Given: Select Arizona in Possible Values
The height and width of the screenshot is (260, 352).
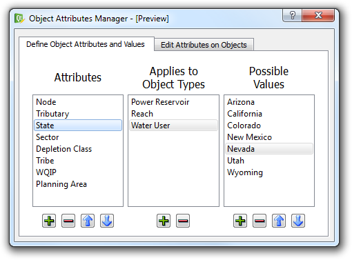Looking at the screenshot, I should pos(269,102).
